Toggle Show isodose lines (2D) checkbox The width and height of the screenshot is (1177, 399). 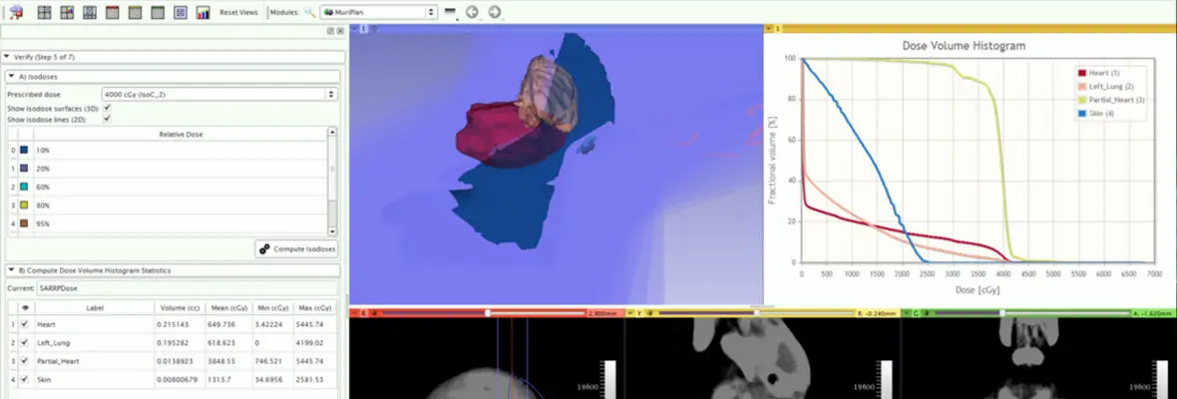[x=108, y=119]
